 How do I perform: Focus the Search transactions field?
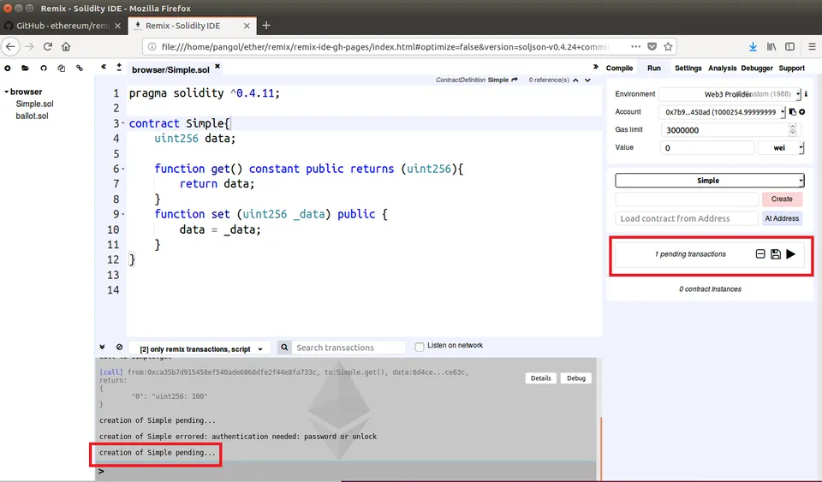point(348,348)
